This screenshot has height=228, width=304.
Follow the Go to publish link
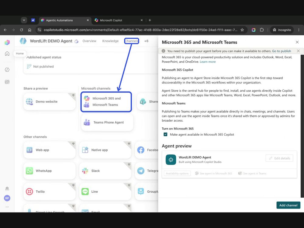[x=281, y=51]
